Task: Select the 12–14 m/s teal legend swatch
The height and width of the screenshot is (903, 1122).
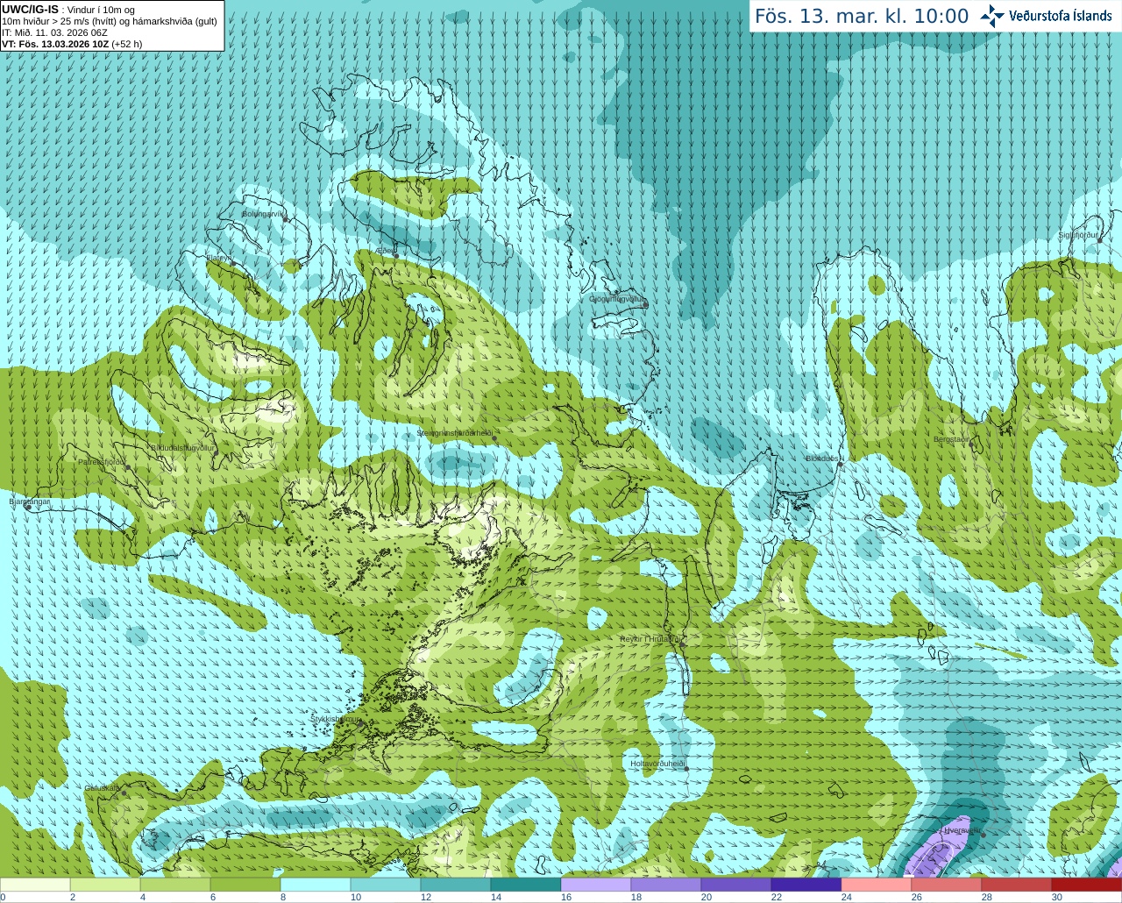Action: point(456,885)
